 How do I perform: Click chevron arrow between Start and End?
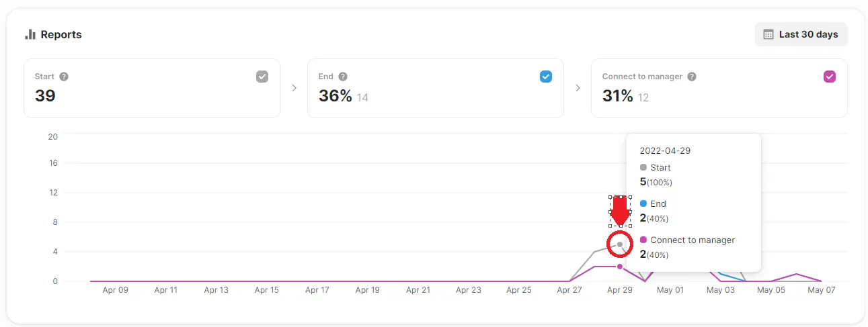(x=294, y=88)
